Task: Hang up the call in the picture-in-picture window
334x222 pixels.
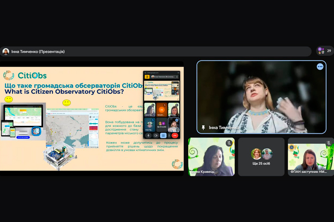Action: point(175,135)
